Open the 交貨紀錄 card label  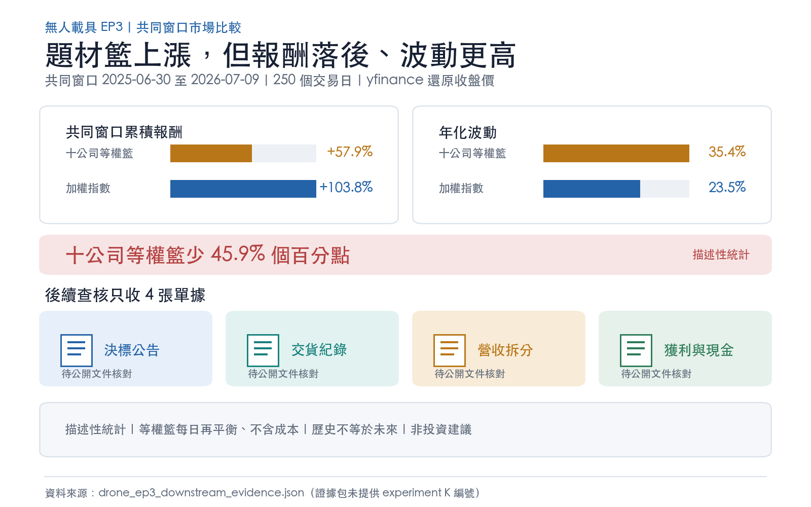point(319,350)
